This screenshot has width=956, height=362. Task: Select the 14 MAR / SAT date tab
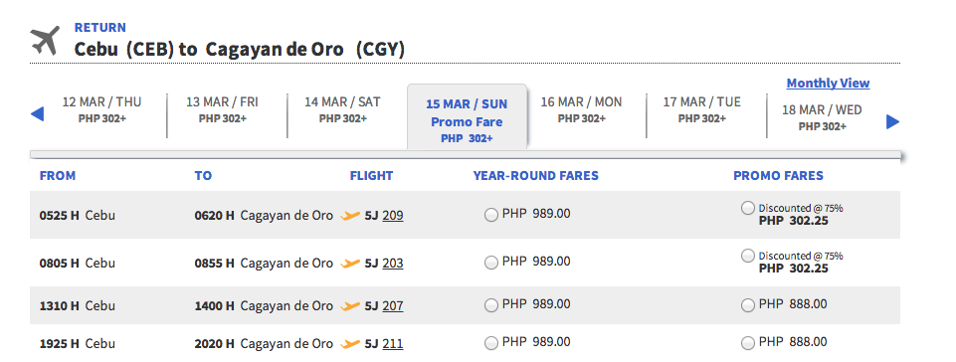pos(342,109)
